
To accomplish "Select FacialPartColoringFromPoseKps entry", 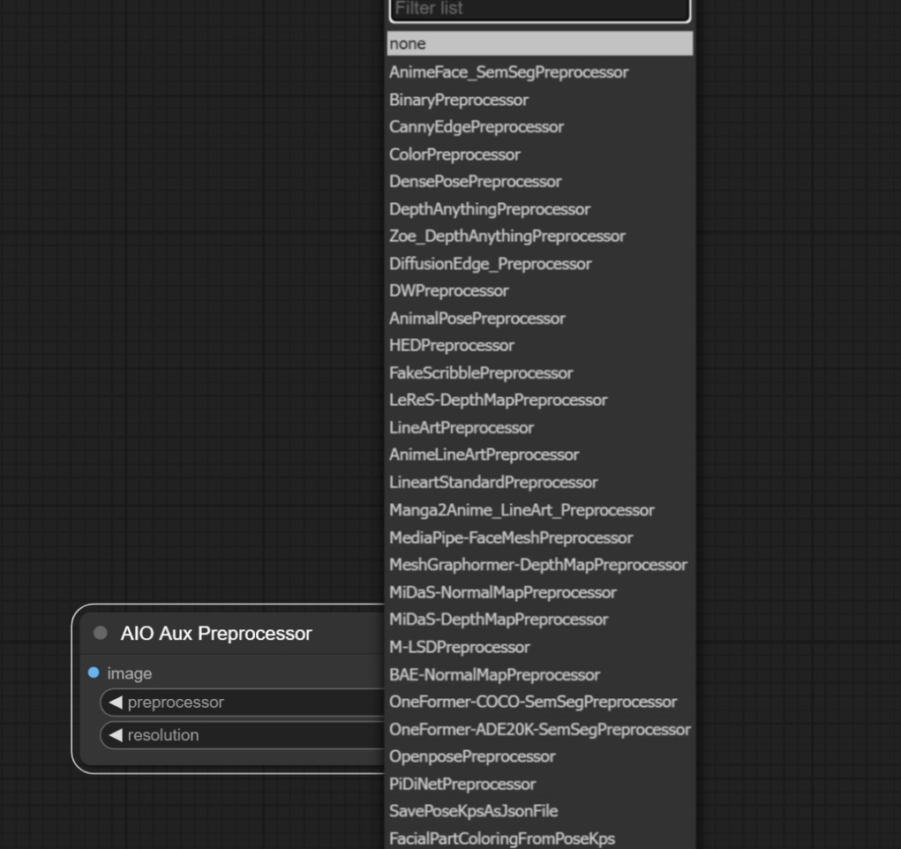I will [x=502, y=838].
